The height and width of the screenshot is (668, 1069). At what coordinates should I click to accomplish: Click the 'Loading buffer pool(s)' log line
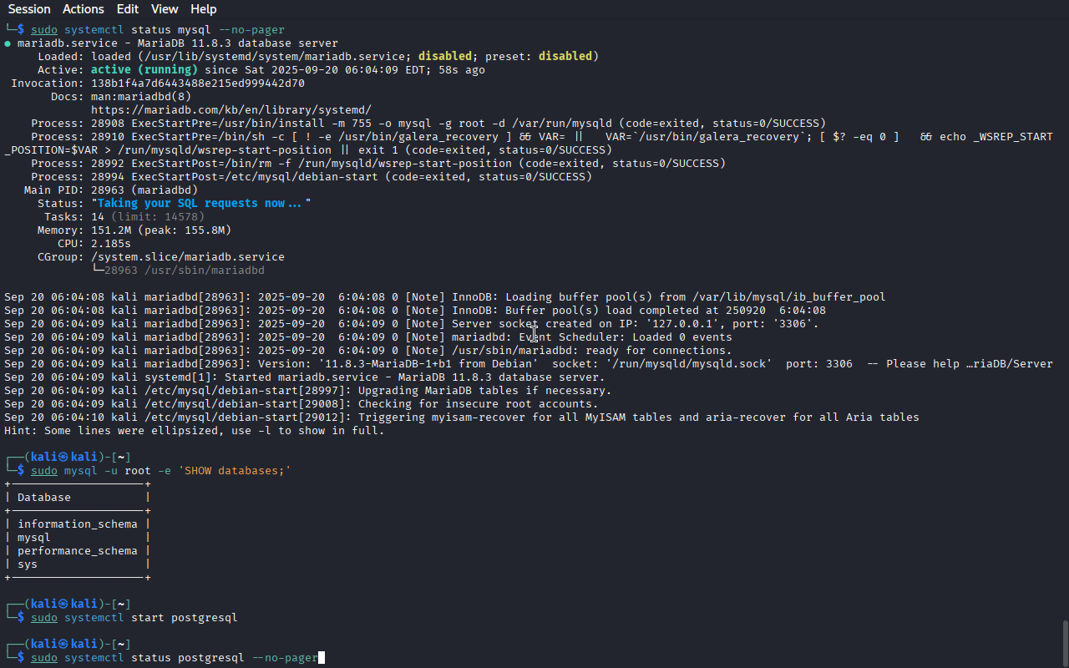[x=445, y=297]
